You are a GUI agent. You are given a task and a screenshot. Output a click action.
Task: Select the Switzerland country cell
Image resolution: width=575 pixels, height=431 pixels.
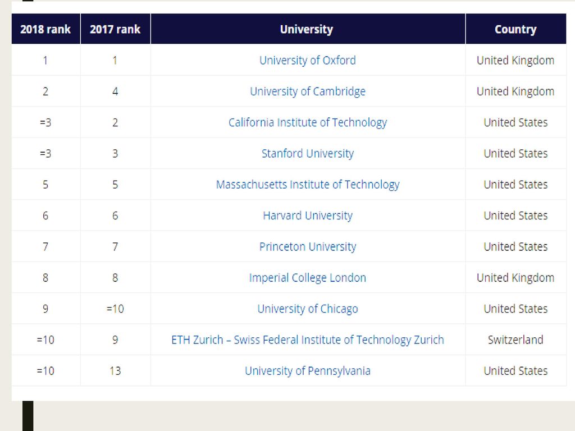(x=515, y=340)
